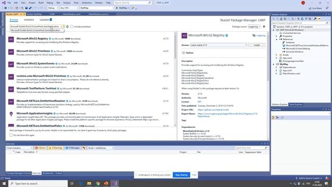
Task: Click the Visual Studio taskbar icon
Action: pos(115,183)
